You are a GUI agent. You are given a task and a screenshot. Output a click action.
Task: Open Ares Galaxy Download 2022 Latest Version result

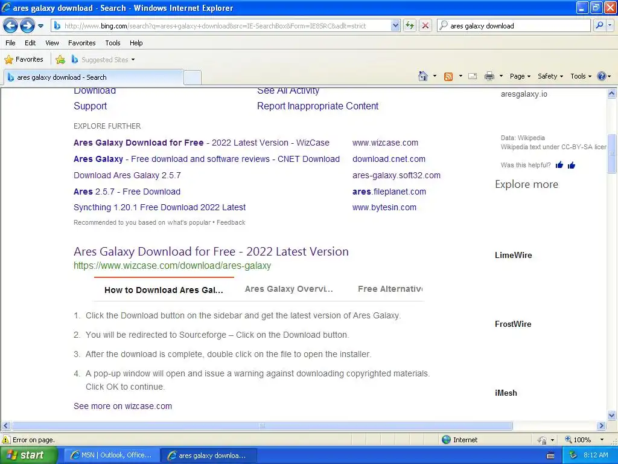pyautogui.click(x=211, y=251)
